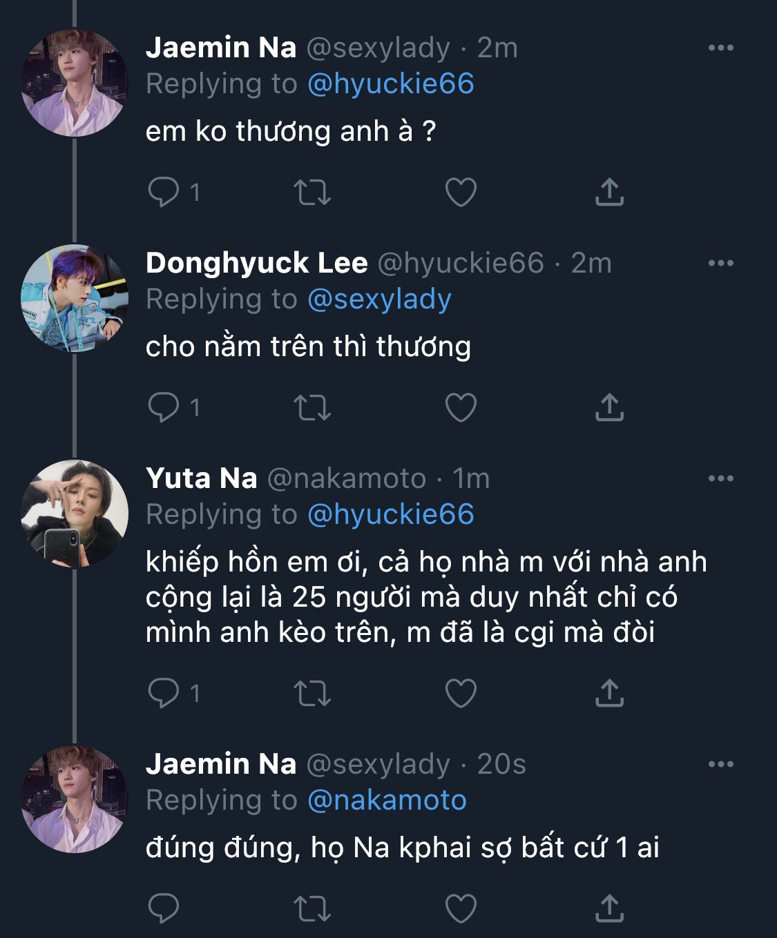This screenshot has width=777, height=938.
Task: Retweet Jaemin's 'đúng đúng' tweet
Action: [312, 908]
